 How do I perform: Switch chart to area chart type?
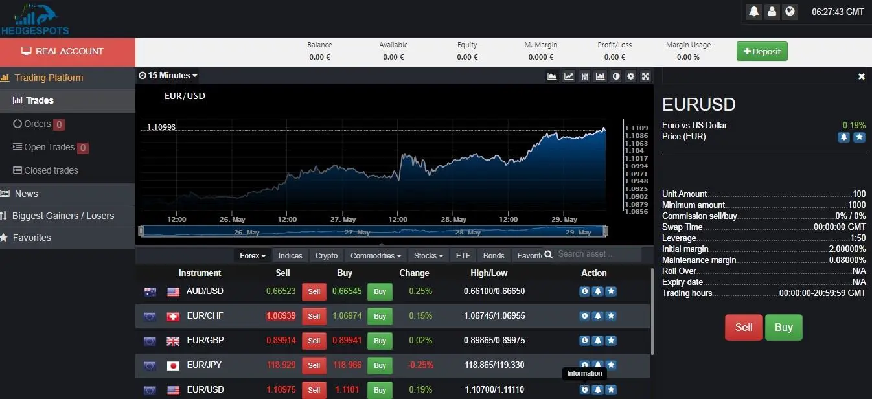[552, 76]
